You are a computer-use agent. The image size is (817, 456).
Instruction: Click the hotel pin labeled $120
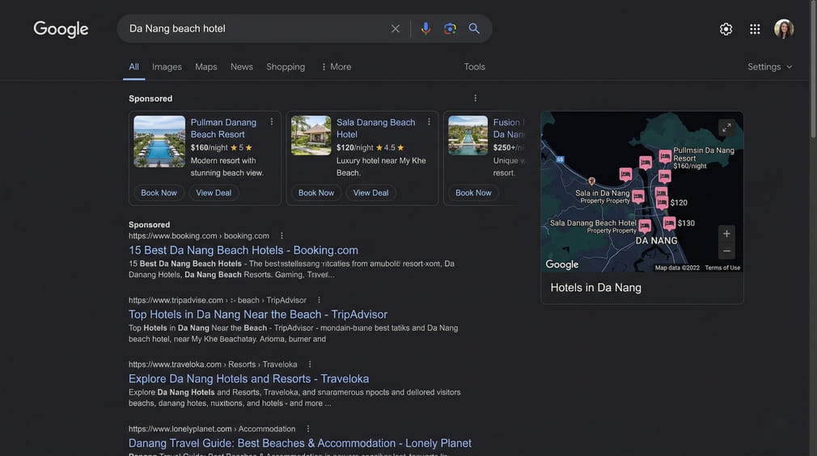[662, 202]
